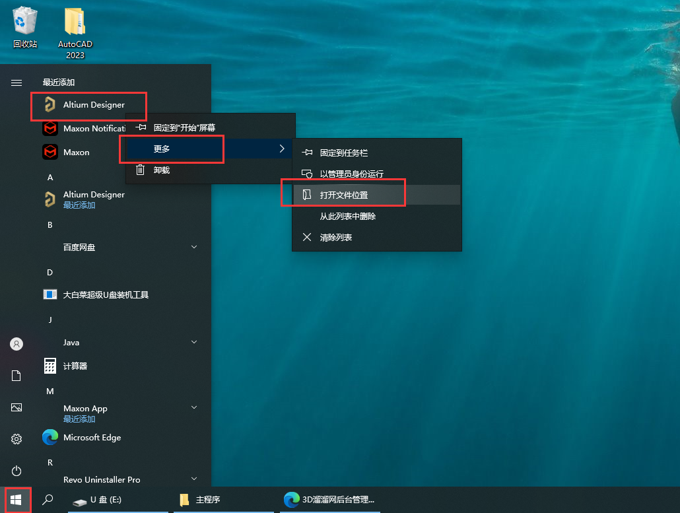This screenshot has width=680, height=513.
Task: Select 固定到任务栏 option
Action: (x=376, y=153)
